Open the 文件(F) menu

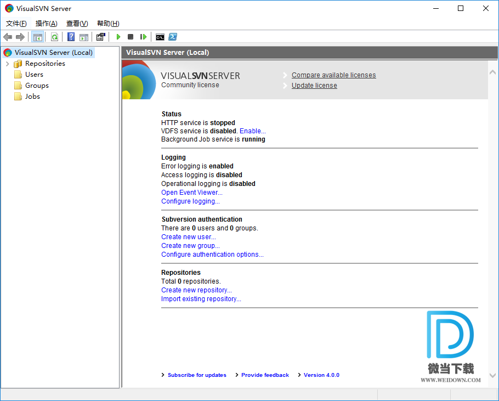pos(16,24)
